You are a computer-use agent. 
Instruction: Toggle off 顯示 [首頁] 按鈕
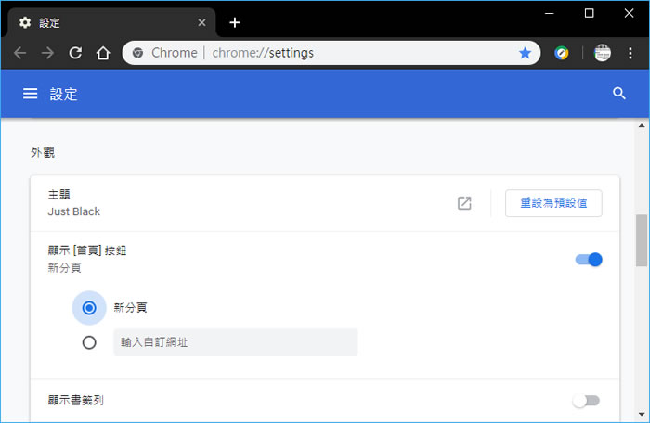tap(589, 260)
